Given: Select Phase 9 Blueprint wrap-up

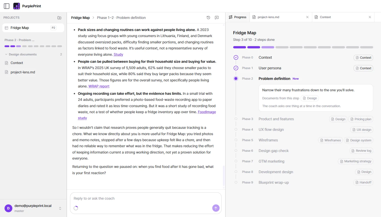Looking at the screenshot, I should pos(273,183).
